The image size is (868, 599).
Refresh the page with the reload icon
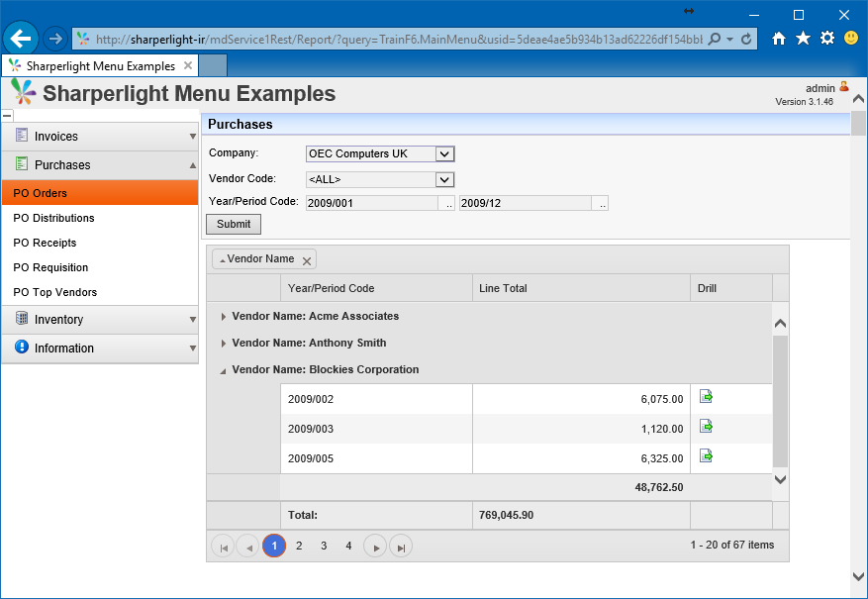pos(746,39)
